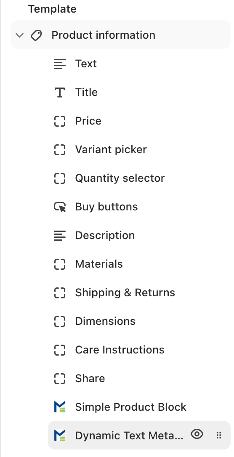Click the Simple Product Block app icon
Image resolution: width=234 pixels, height=457 pixels.
point(60,407)
